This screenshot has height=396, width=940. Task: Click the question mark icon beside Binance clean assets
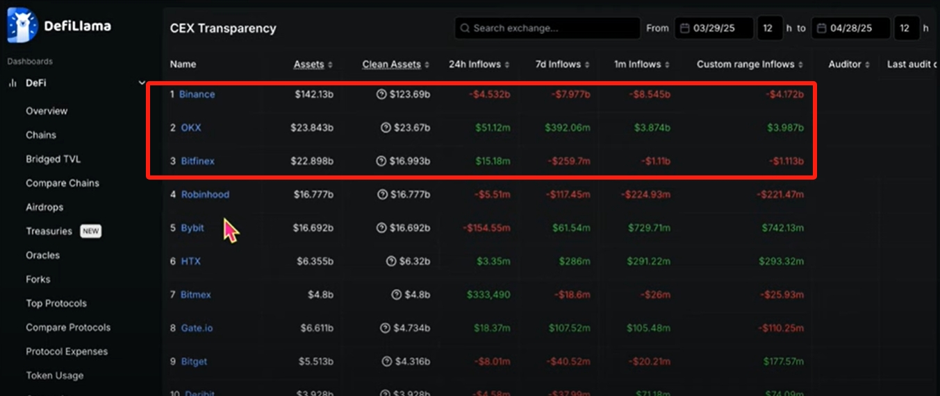381,94
